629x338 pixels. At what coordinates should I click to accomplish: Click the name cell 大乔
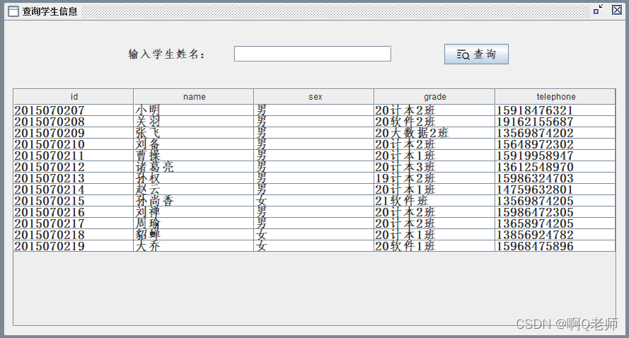coord(194,246)
